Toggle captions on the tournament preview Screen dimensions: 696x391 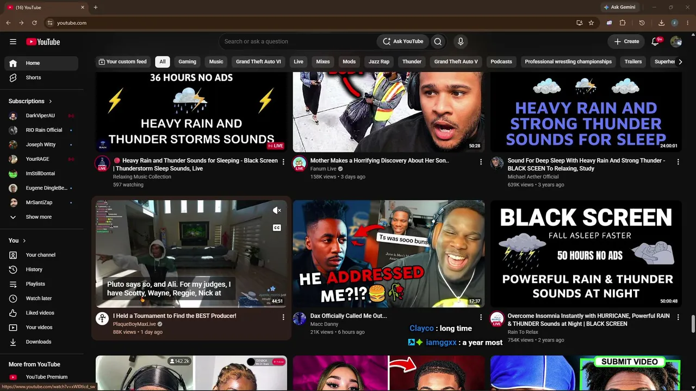277,228
